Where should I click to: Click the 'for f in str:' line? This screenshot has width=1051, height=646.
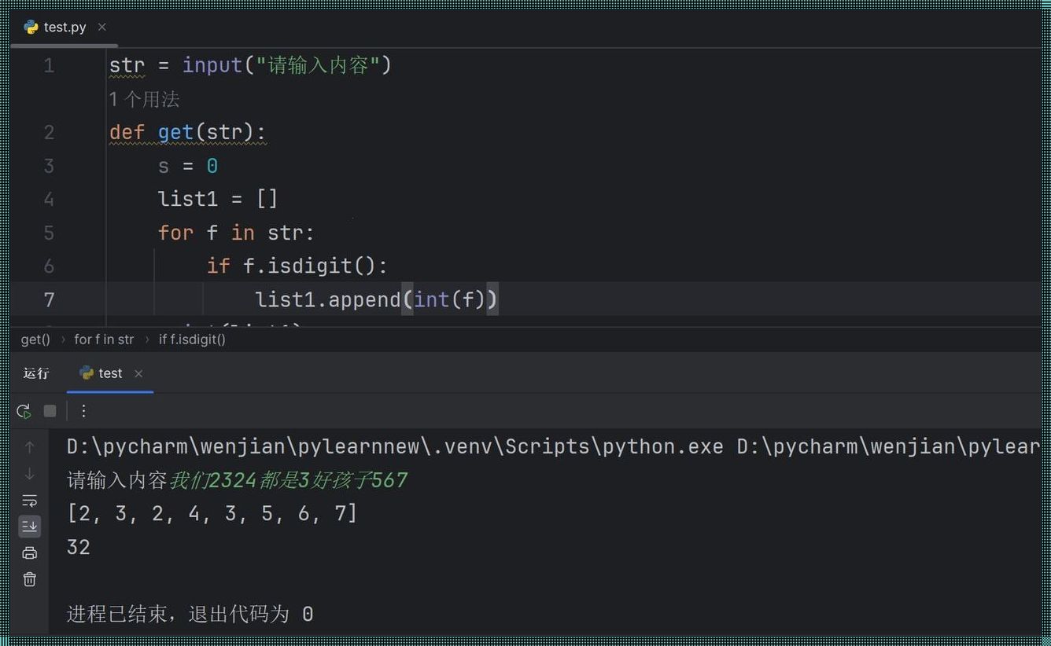pos(236,233)
